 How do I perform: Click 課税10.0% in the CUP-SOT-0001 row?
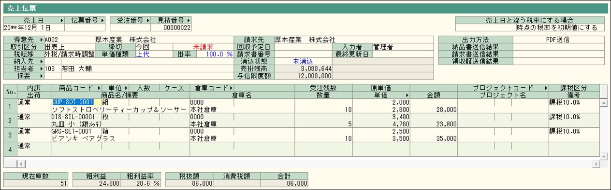pyautogui.click(x=574, y=102)
